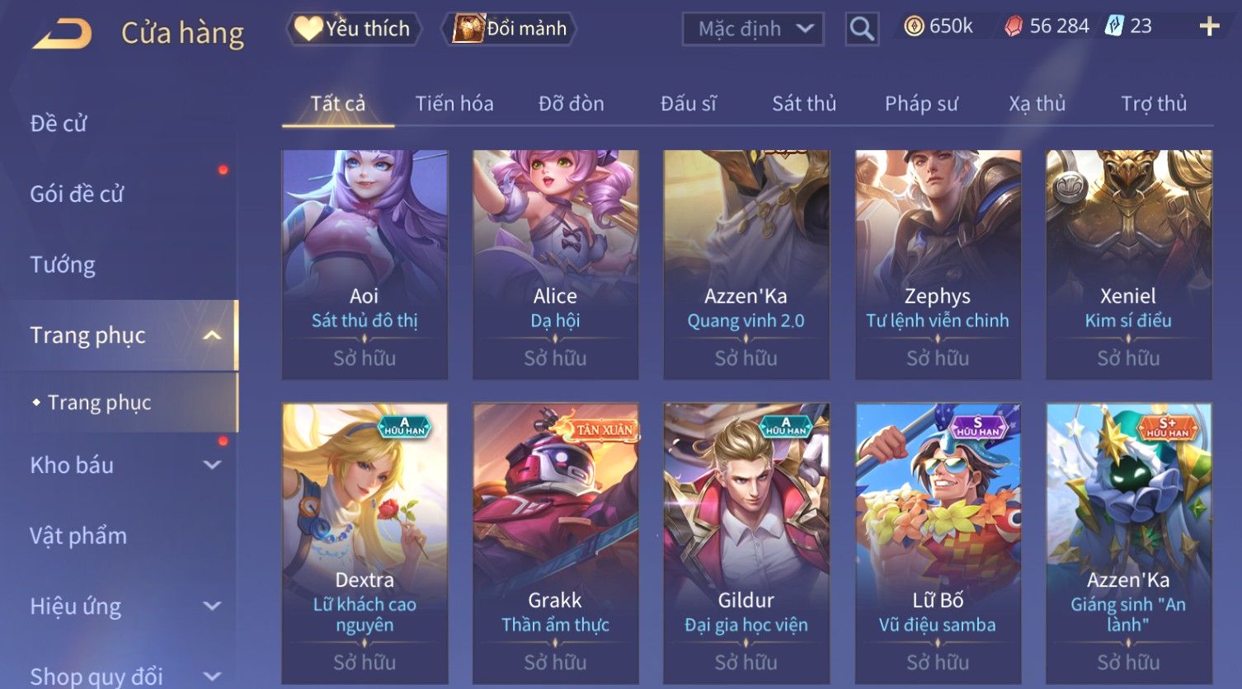This screenshot has width=1242, height=689.
Task: Expand the Kho báu sidebar section
Action: tap(212, 465)
